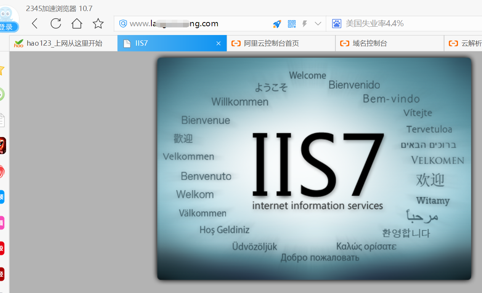This screenshot has width=482, height=293.
Task: Click the "Bienvenue" text
Action: point(206,120)
